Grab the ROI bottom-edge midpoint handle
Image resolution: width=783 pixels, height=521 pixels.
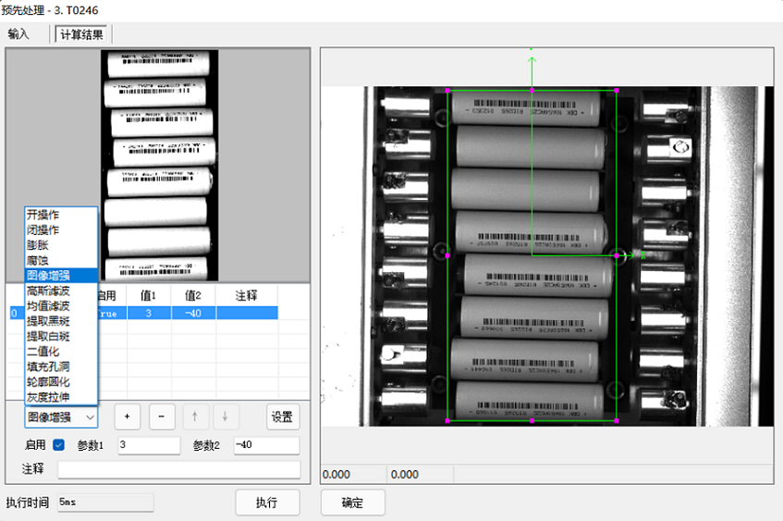click(x=532, y=421)
